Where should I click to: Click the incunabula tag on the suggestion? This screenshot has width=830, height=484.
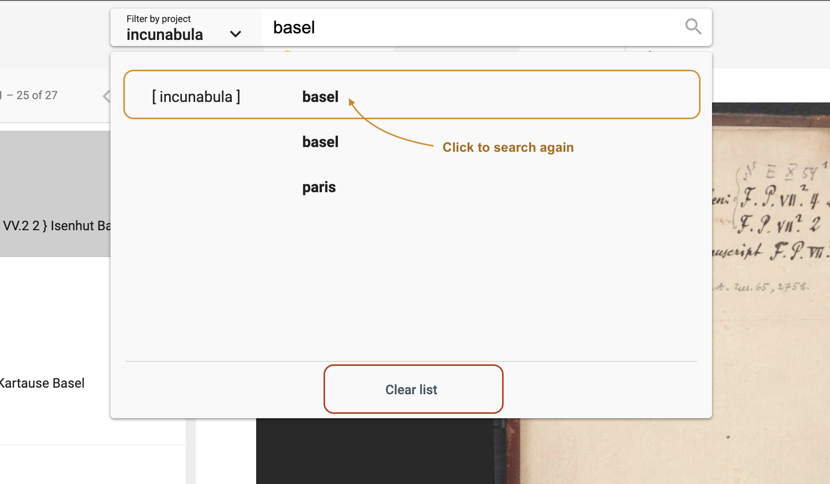196,96
